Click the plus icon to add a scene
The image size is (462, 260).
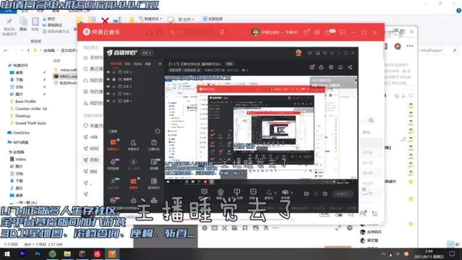click(x=160, y=64)
